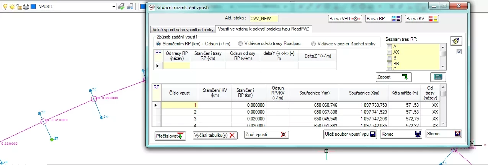Screen dimensions: 488x165
Task: Click the calculator keyboard icon button
Action: click(x=438, y=77)
